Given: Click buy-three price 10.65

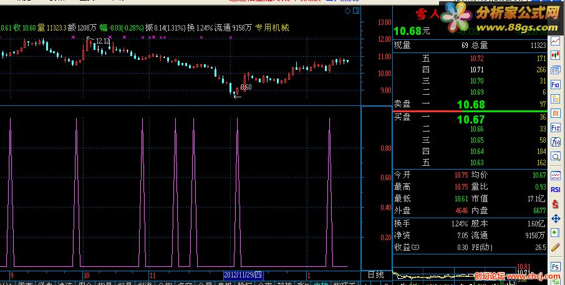Looking at the screenshot, I should coord(476,140).
